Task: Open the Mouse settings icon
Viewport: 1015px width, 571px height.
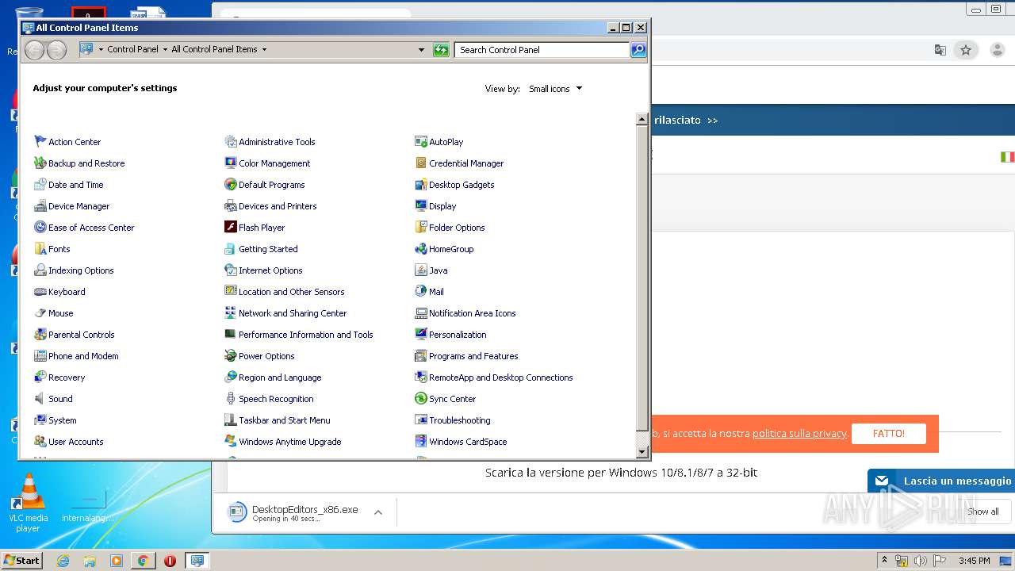Action: (x=40, y=312)
